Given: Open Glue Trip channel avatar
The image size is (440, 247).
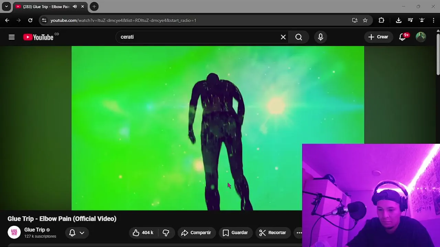Looking at the screenshot, I should point(14,232).
